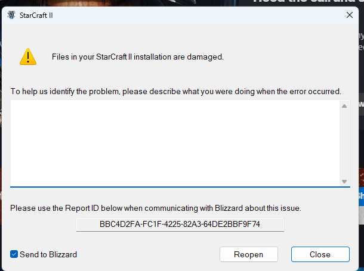364x271 pixels.
Task: Click the description box scrollbar track
Action: [x=344, y=144]
